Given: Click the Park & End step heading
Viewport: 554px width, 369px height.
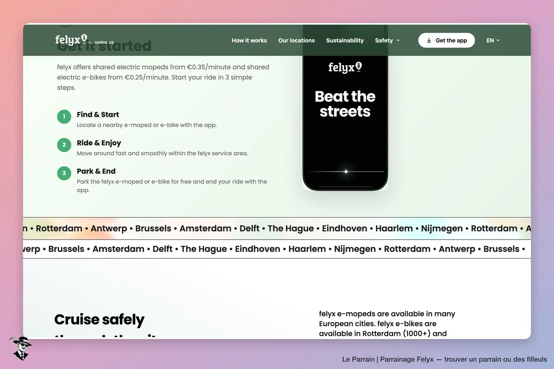Looking at the screenshot, I should (x=96, y=171).
